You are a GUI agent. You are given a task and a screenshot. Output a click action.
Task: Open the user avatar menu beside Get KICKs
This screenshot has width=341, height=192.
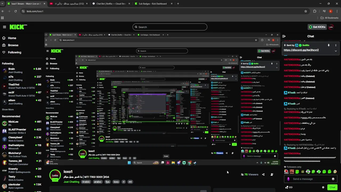coord(331,27)
